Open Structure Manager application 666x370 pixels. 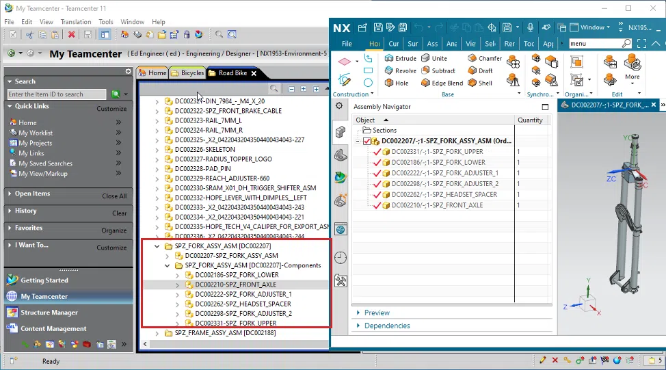pos(49,313)
